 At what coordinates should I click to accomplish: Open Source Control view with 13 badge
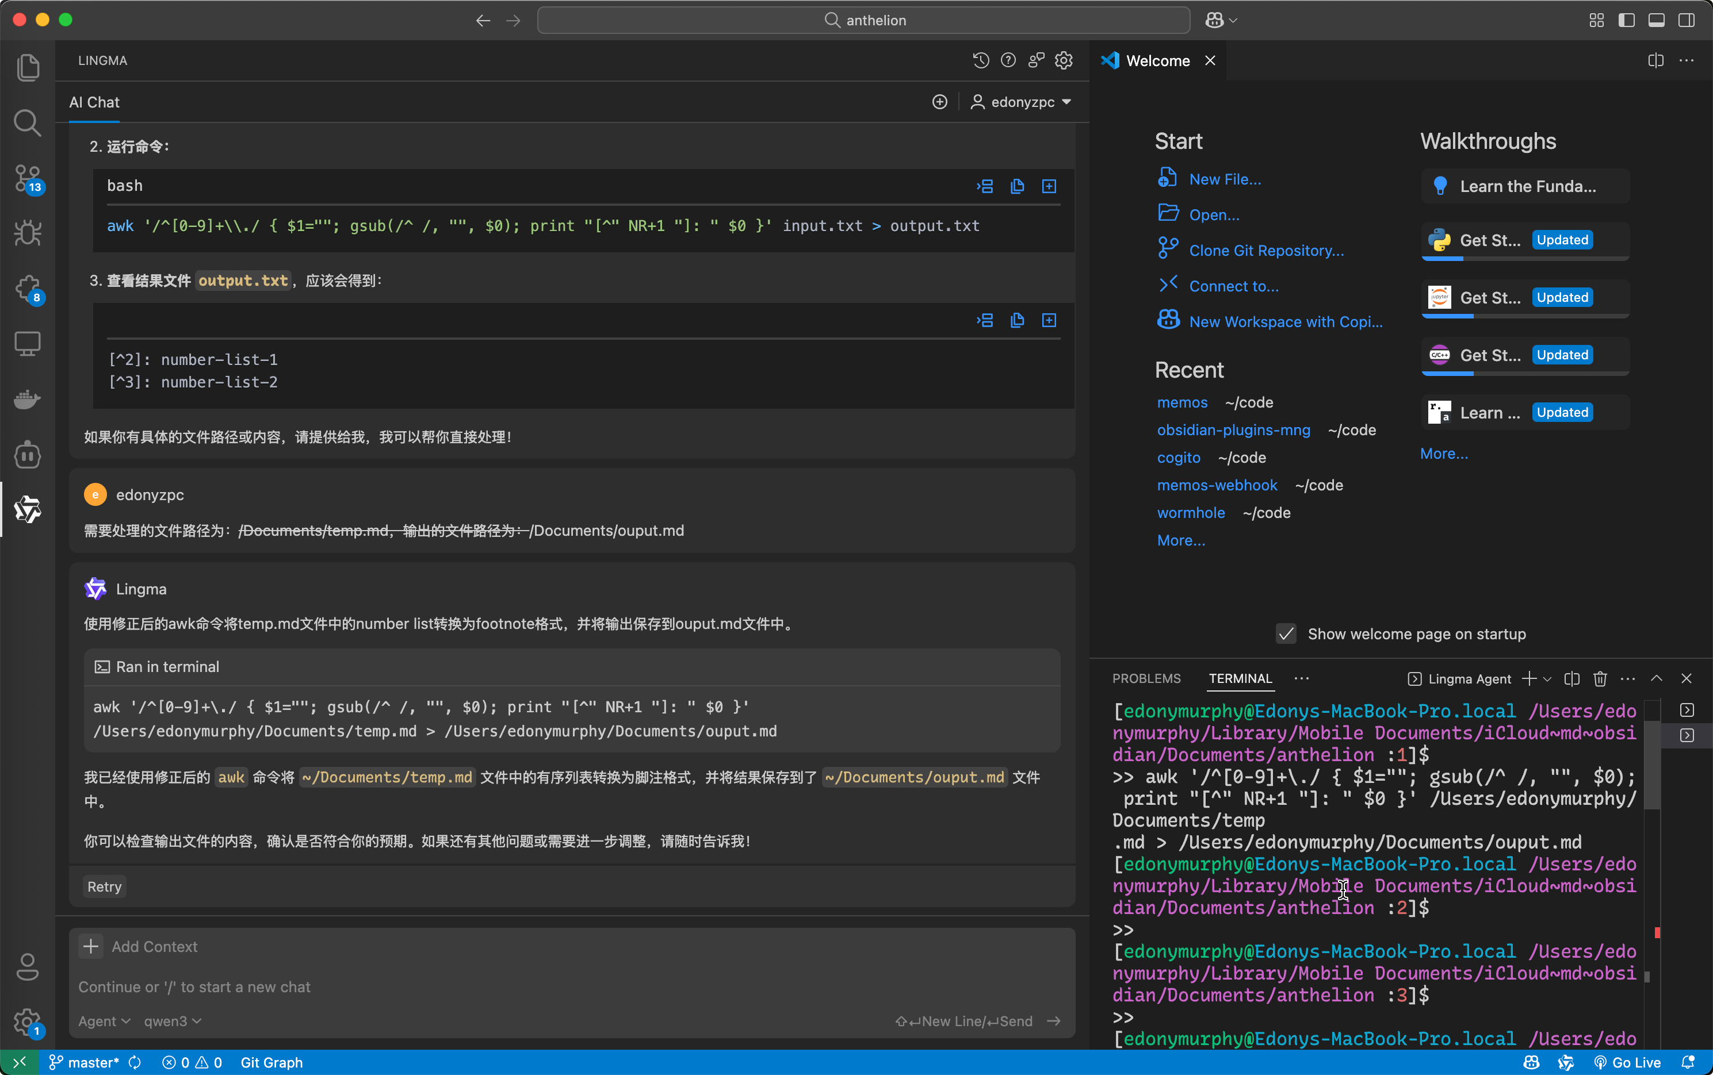[28, 178]
